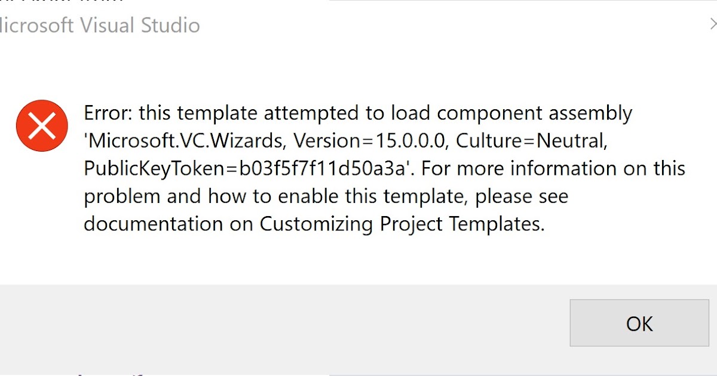Select the white X inside the red circle
This screenshot has width=717, height=376.
pos(41,126)
